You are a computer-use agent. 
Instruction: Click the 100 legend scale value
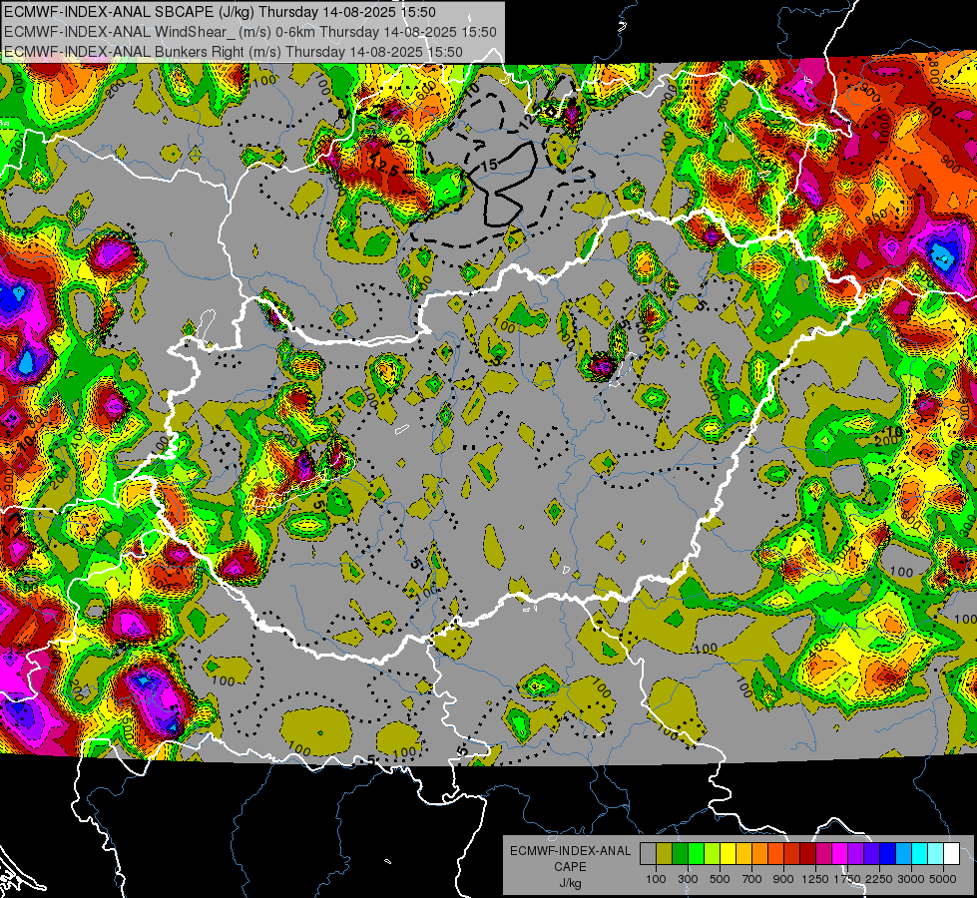656,879
